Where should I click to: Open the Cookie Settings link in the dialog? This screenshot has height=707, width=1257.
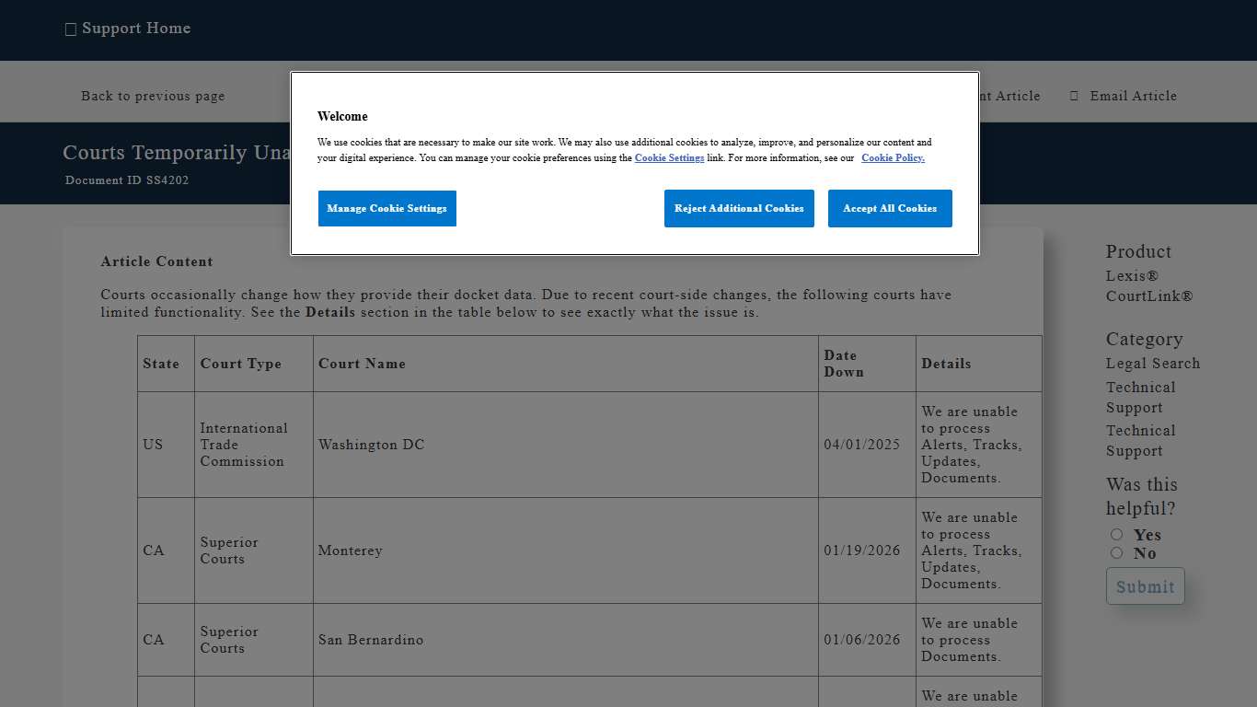(x=669, y=158)
